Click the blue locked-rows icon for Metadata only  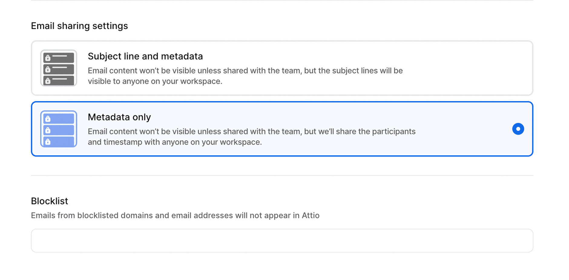point(59,129)
